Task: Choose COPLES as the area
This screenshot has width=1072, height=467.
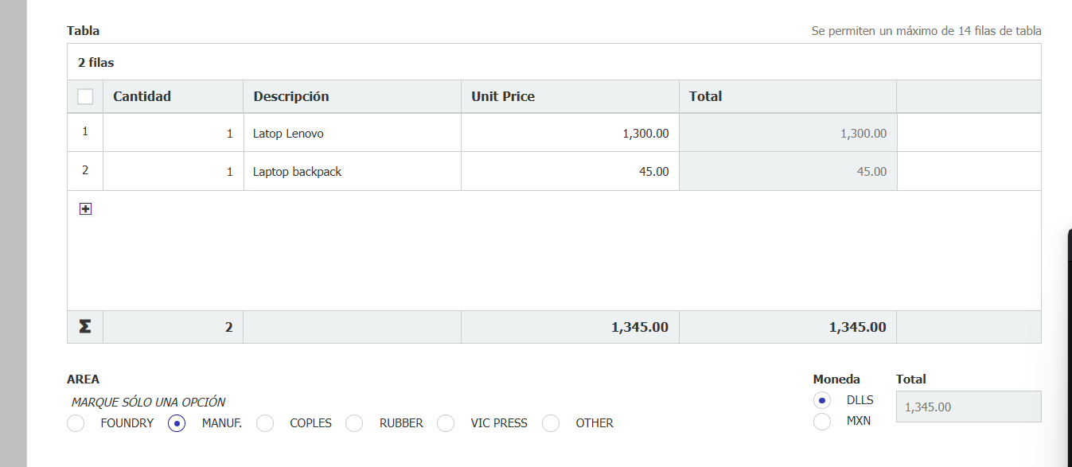Action: tap(265, 423)
